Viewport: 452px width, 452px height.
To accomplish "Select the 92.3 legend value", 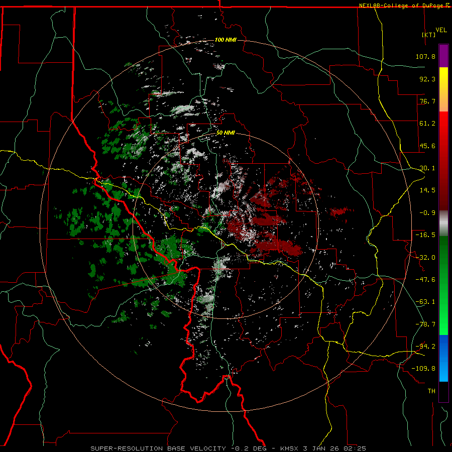I will pos(427,79).
